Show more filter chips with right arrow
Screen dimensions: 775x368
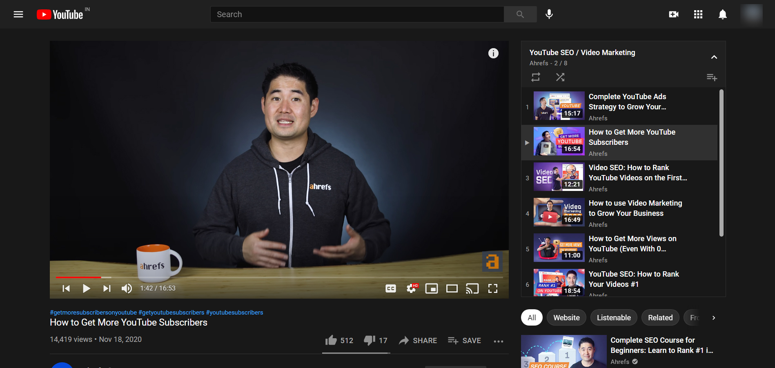coord(714,318)
